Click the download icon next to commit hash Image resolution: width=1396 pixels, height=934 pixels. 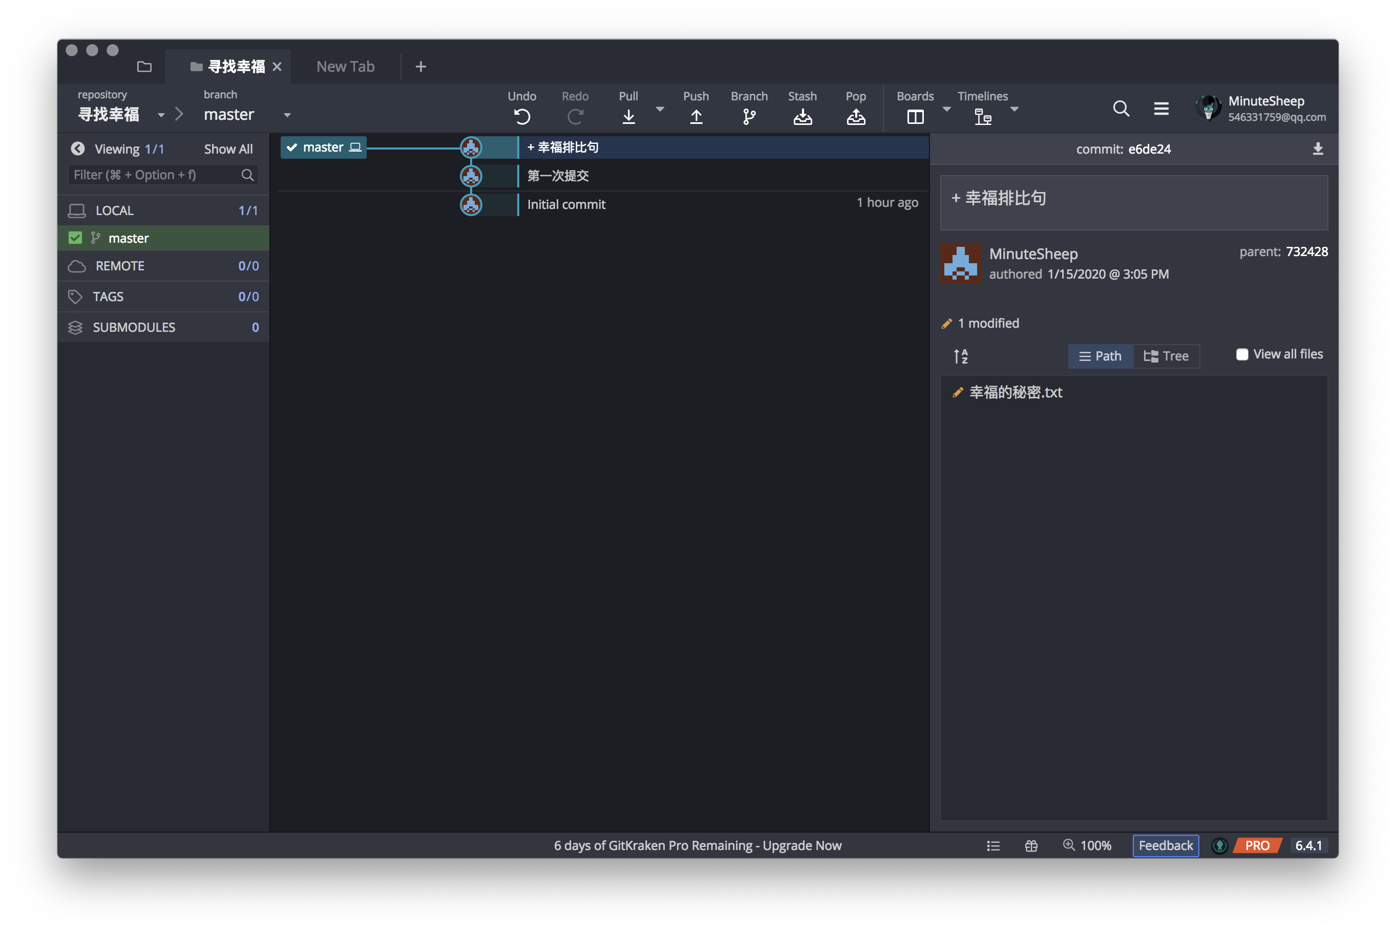(x=1317, y=149)
